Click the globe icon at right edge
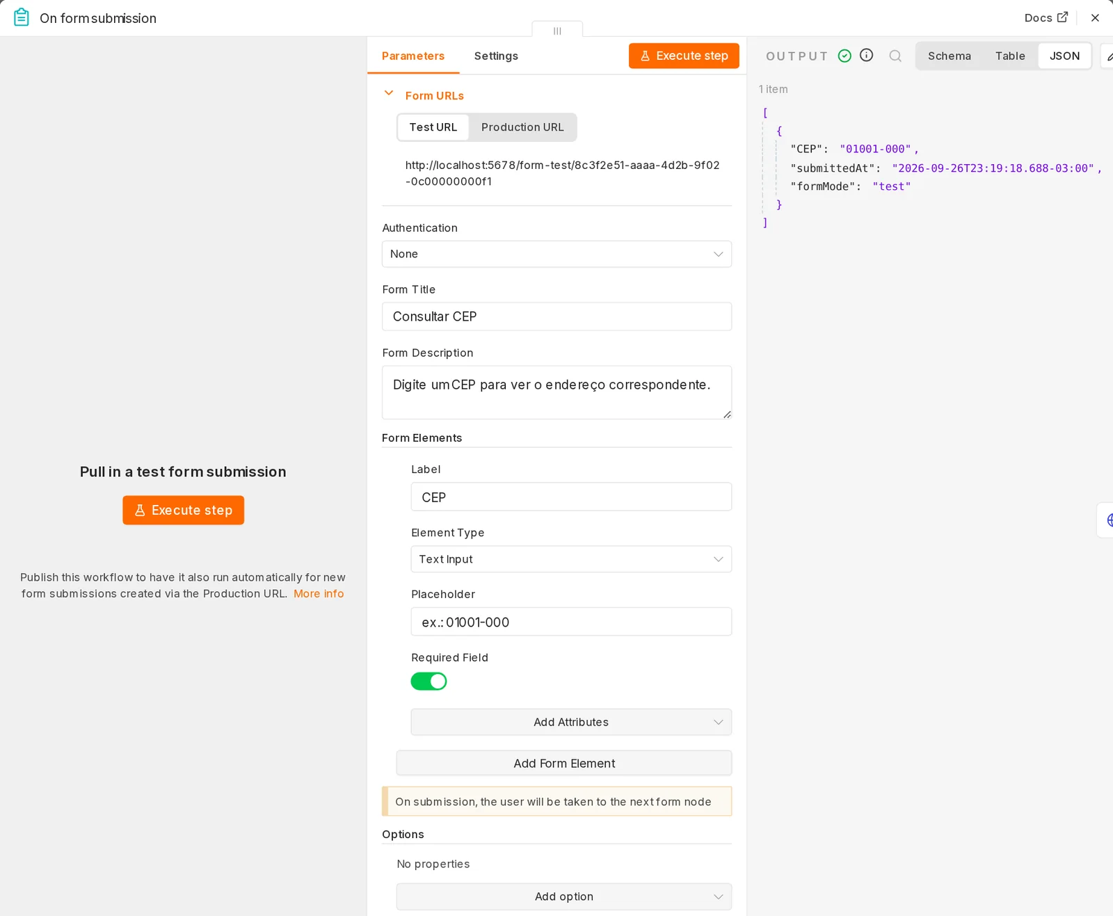 (1108, 520)
